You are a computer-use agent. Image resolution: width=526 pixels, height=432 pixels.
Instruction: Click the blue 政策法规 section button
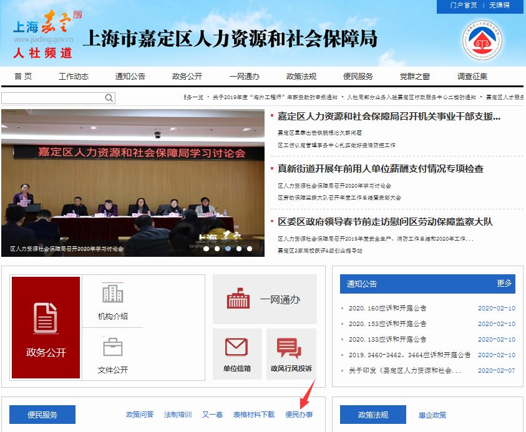coord(373,415)
